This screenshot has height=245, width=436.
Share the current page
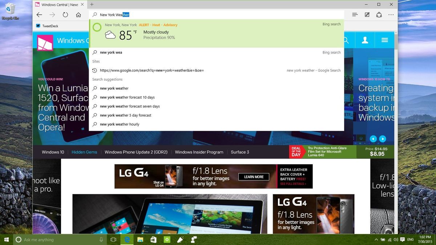point(379,15)
